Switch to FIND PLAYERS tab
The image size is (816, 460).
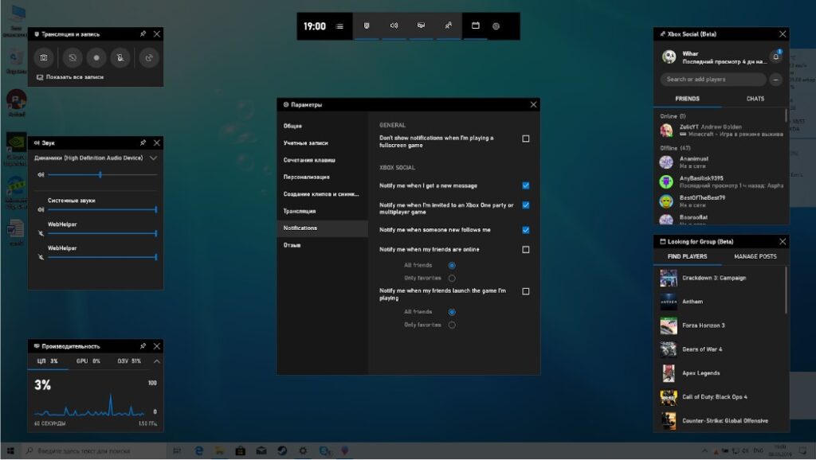coord(688,257)
